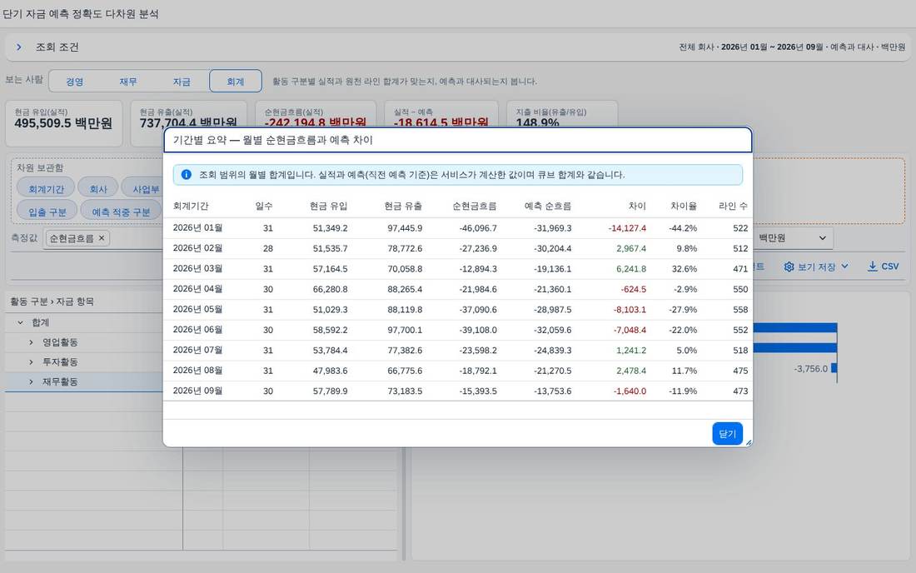Image resolution: width=916 pixels, height=573 pixels.
Task: Expand the 투자활동 tree node
Action: click(31, 362)
